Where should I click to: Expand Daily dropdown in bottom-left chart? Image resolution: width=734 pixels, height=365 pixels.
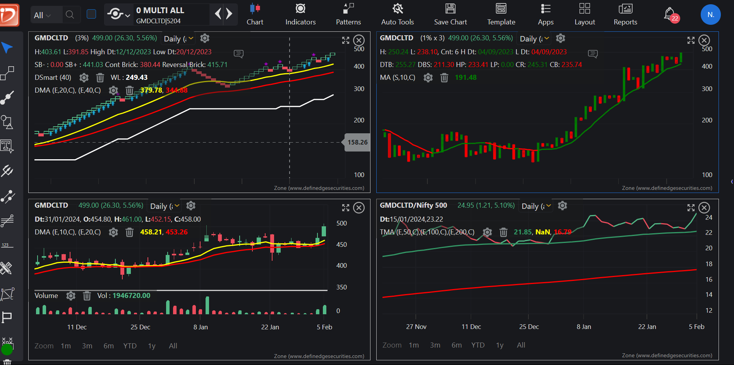coord(165,206)
